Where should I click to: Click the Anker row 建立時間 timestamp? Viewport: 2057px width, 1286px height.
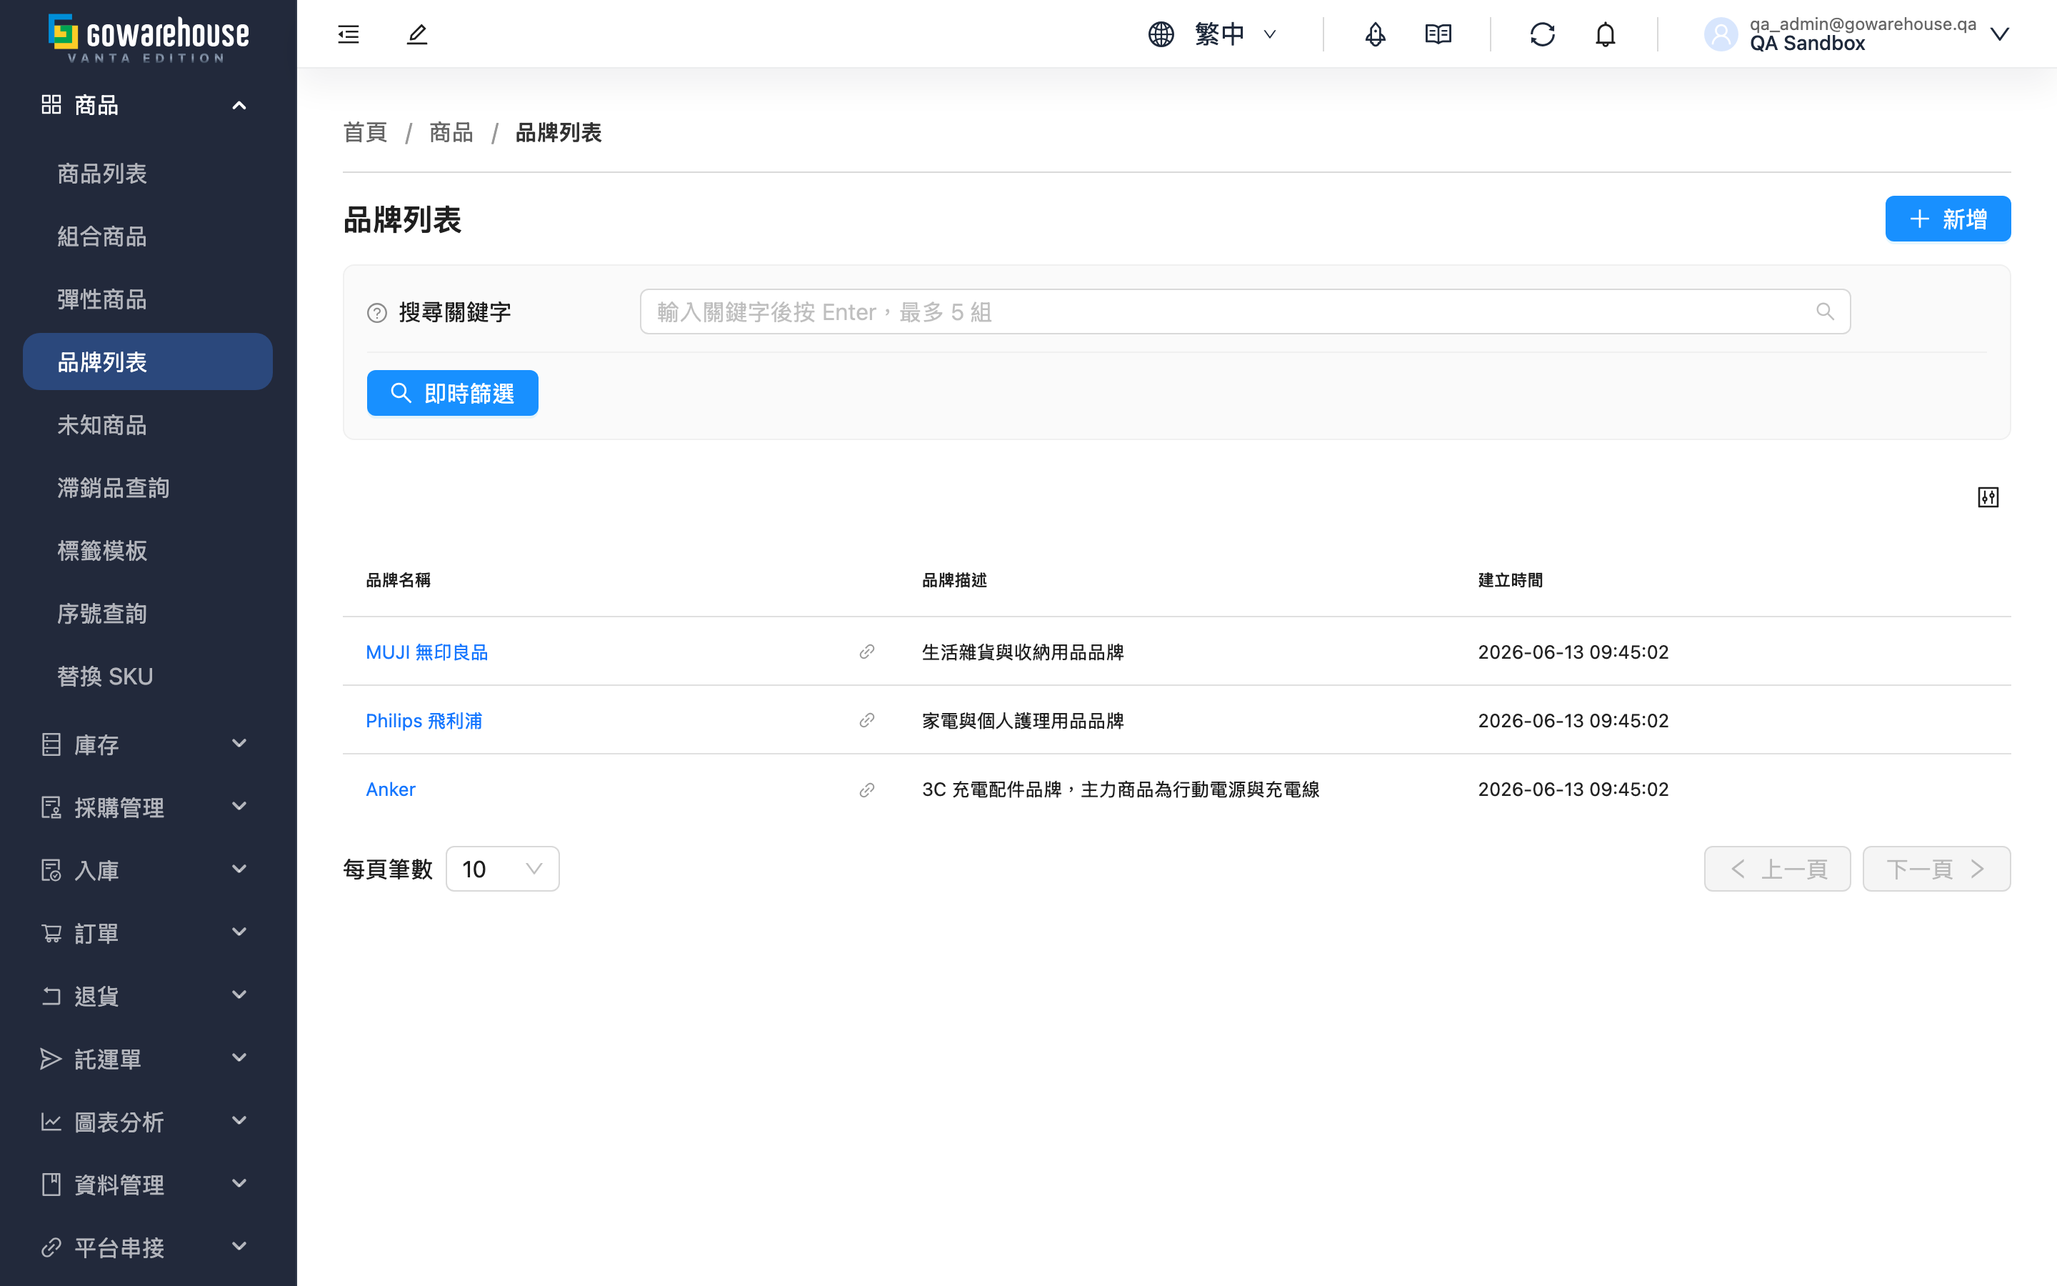tap(1573, 789)
